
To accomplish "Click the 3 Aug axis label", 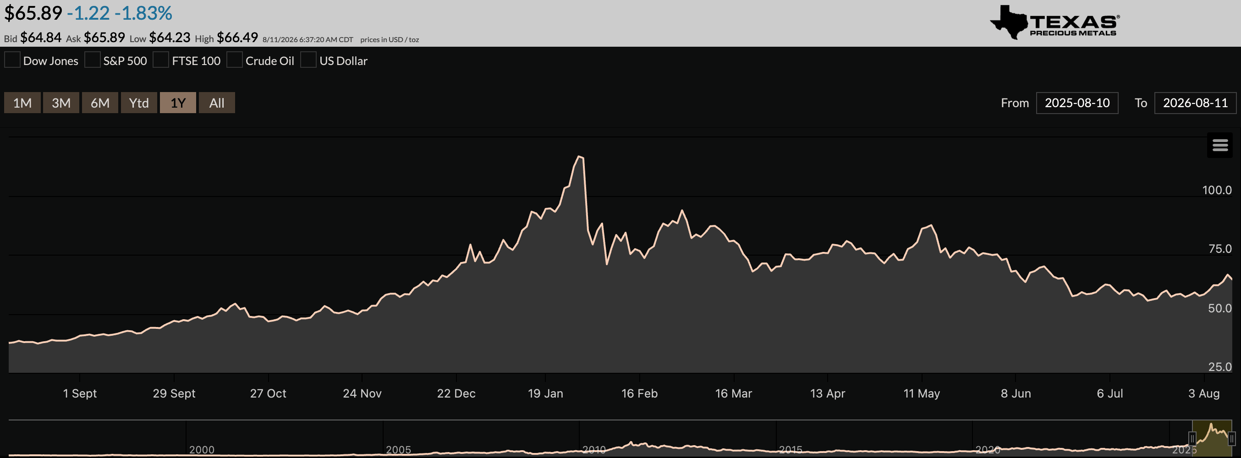I will pos(1204,393).
